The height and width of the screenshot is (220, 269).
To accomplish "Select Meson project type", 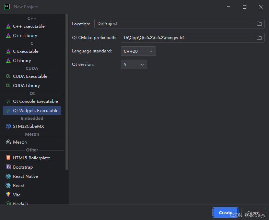I will tap(32, 142).
